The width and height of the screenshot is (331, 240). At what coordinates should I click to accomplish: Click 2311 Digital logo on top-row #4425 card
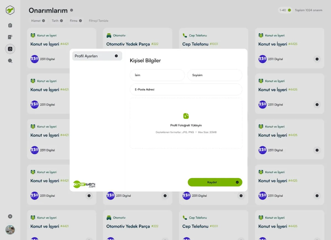(x=263, y=59)
